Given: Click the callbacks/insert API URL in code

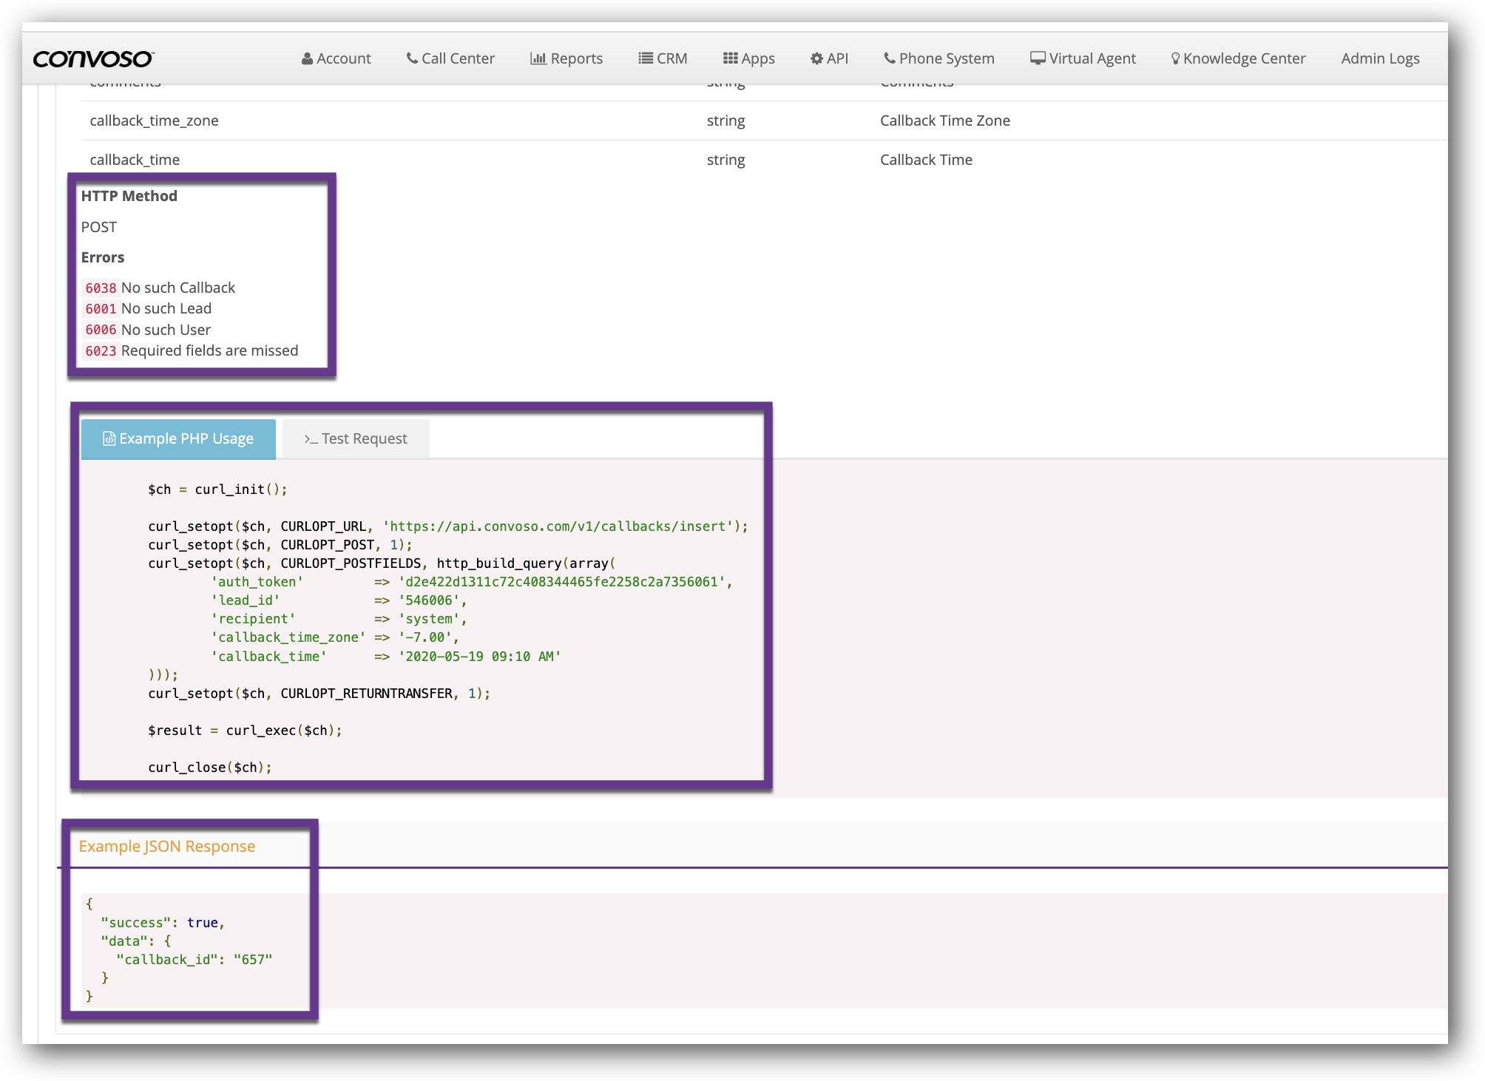Looking at the screenshot, I should click(x=558, y=526).
